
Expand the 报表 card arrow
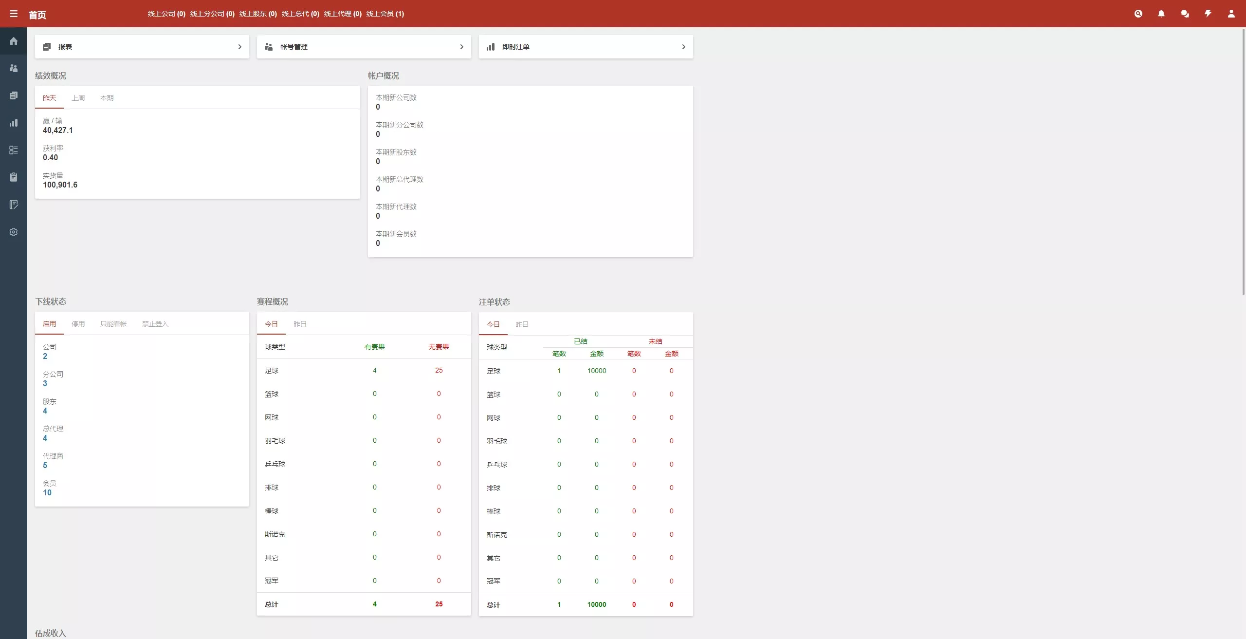(x=239, y=47)
